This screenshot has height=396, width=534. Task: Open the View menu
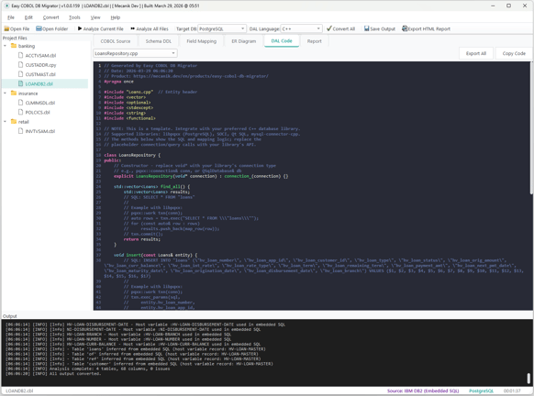click(x=95, y=17)
